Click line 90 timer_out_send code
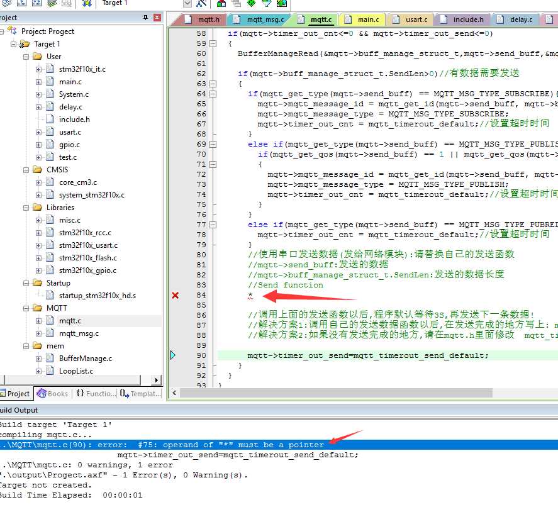 [368, 355]
